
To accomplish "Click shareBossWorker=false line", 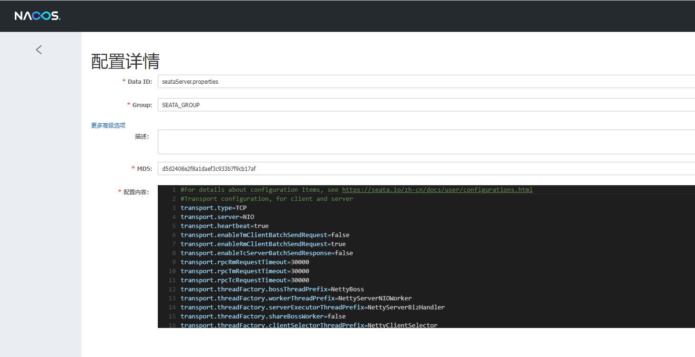I will 263,317.
